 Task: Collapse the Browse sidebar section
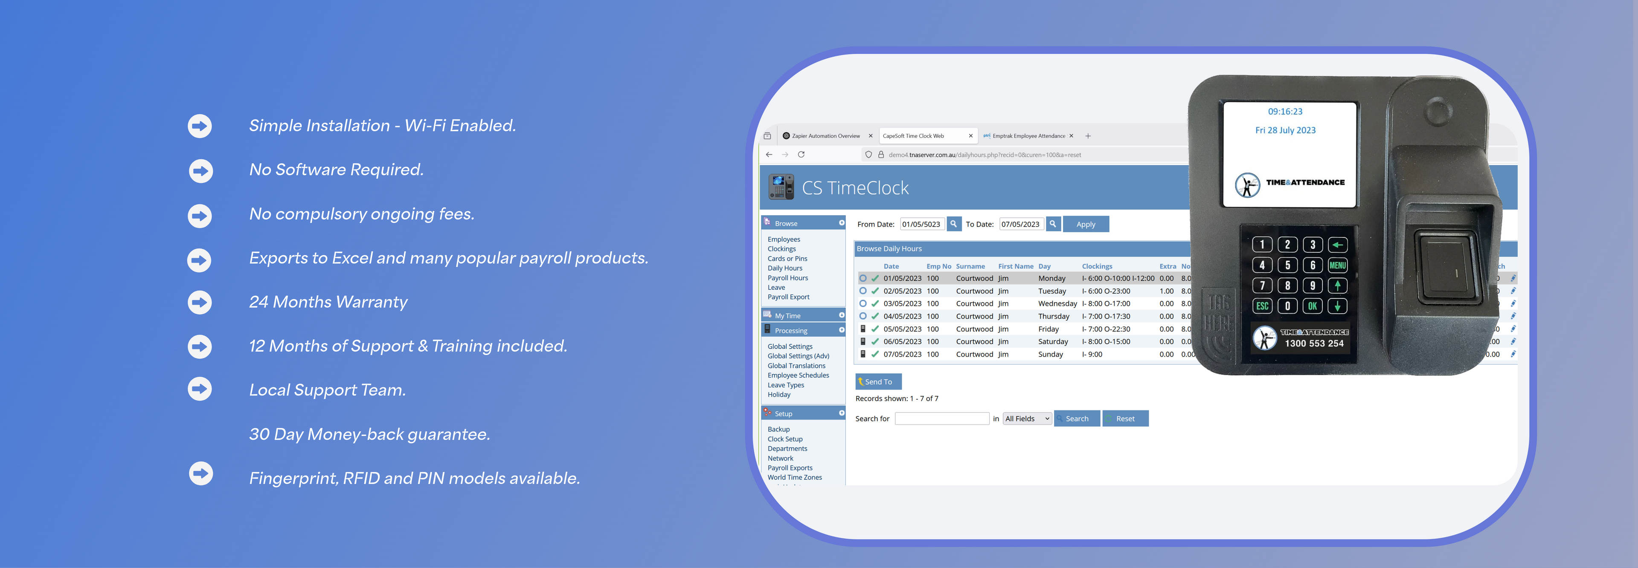[841, 223]
